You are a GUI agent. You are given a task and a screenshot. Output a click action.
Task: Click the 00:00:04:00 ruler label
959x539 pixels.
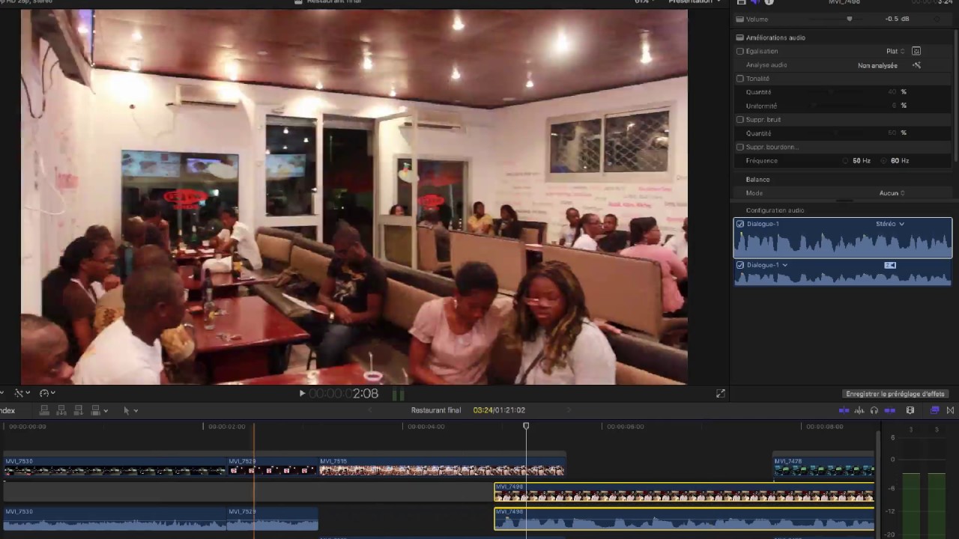[426, 427]
